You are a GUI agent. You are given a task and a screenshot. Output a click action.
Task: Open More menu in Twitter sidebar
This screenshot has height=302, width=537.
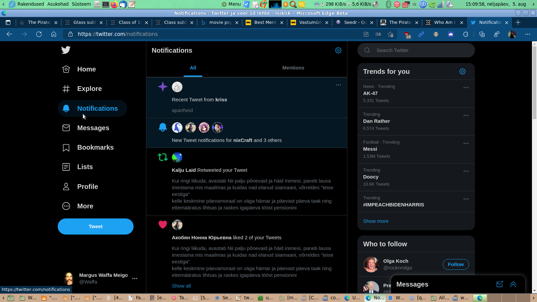coord(78,206)
